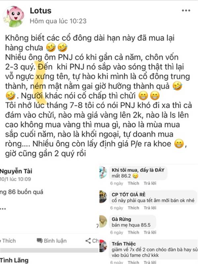198x264 pixels.
Task: Click CP TỐT GIÁ RẺ commenter avatar
Action: click(x=103, y=197)
